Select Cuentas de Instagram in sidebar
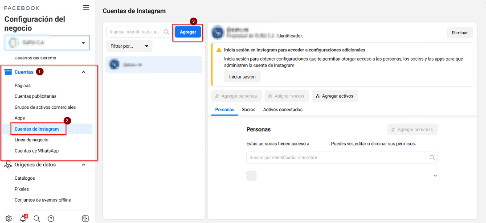The height and width of the screenshot is (223, 486). 37,129
